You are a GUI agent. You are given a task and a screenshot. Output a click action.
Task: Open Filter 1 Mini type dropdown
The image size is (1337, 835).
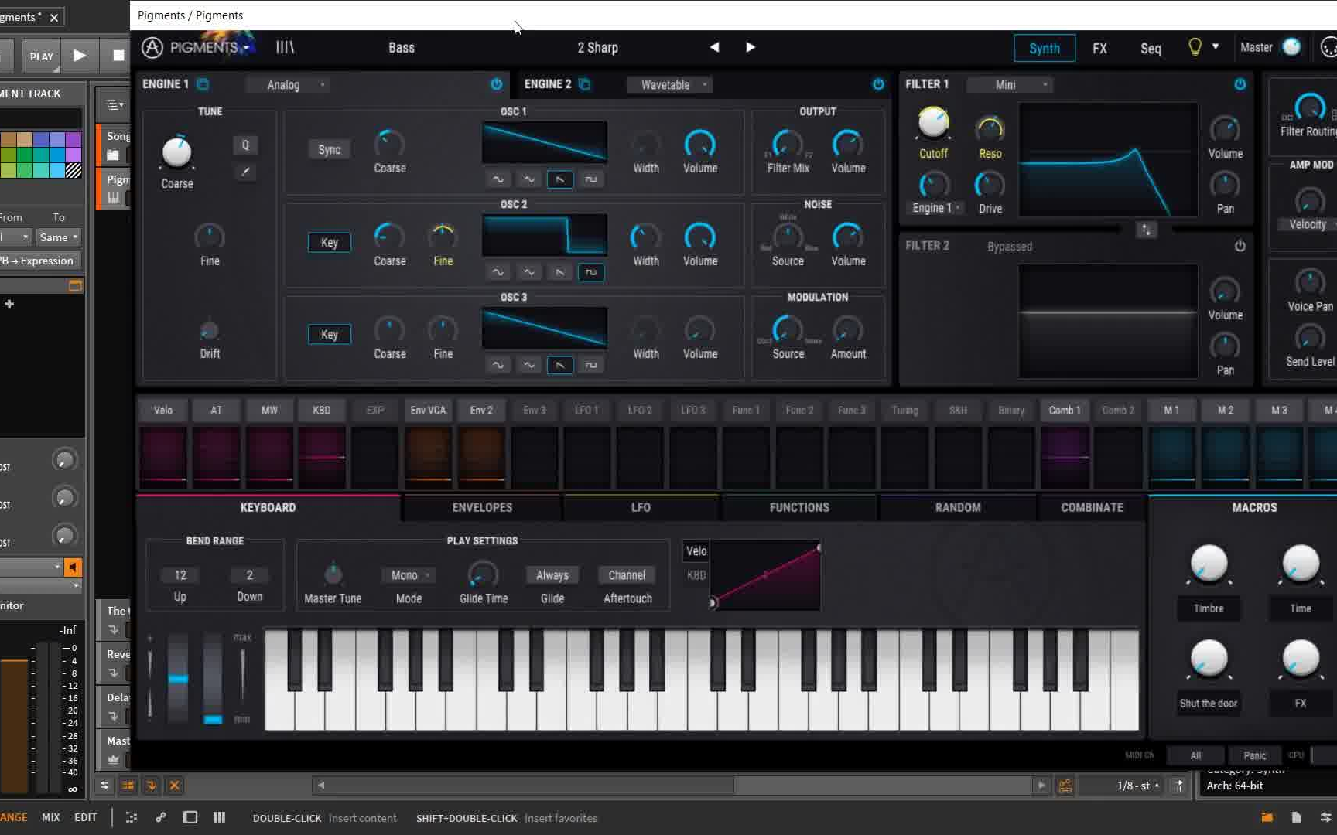point(1010,84)
